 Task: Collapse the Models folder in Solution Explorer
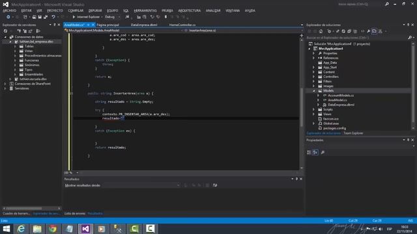pos(314,91)
